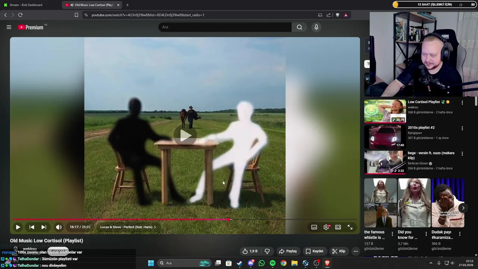Open Google Chrome from taskbar

click(x=283, y=263)
